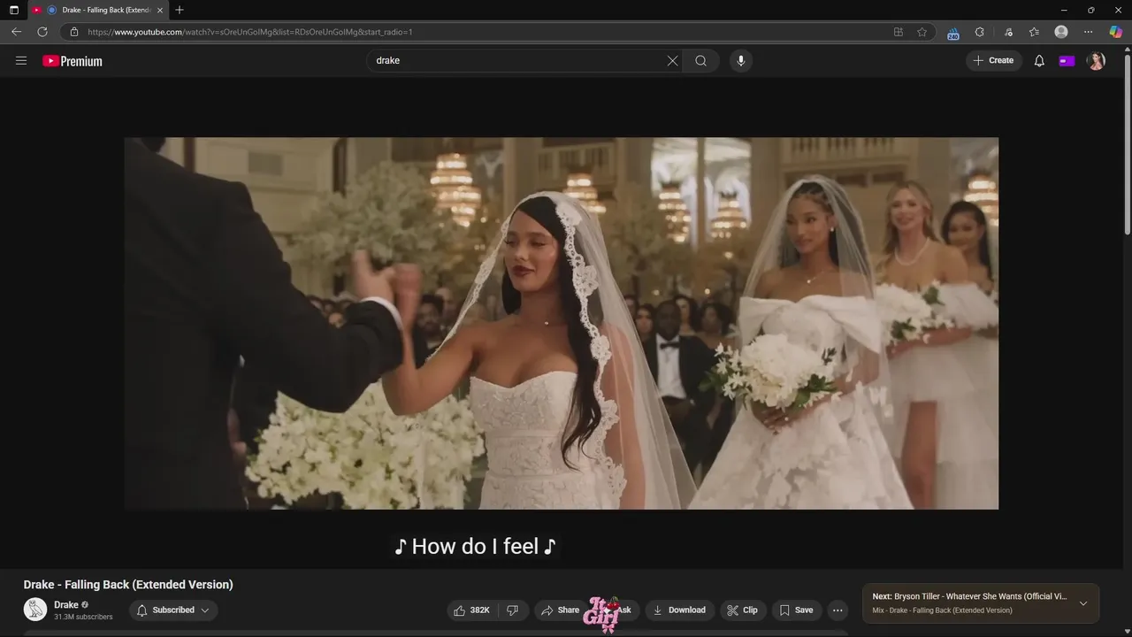The height and width of the screenshot is (637, 1132).
Task: Clear the search box text
Action: coord(672,61)
